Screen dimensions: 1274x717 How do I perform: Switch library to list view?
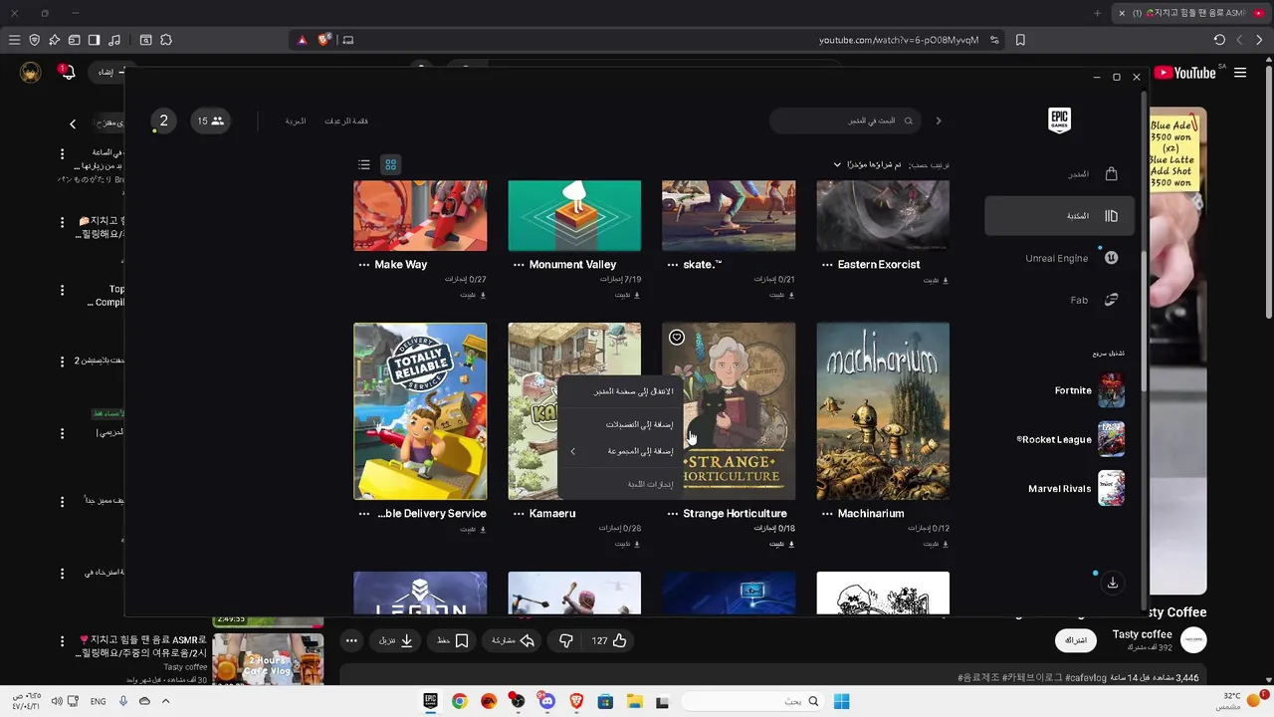(364, 164)
